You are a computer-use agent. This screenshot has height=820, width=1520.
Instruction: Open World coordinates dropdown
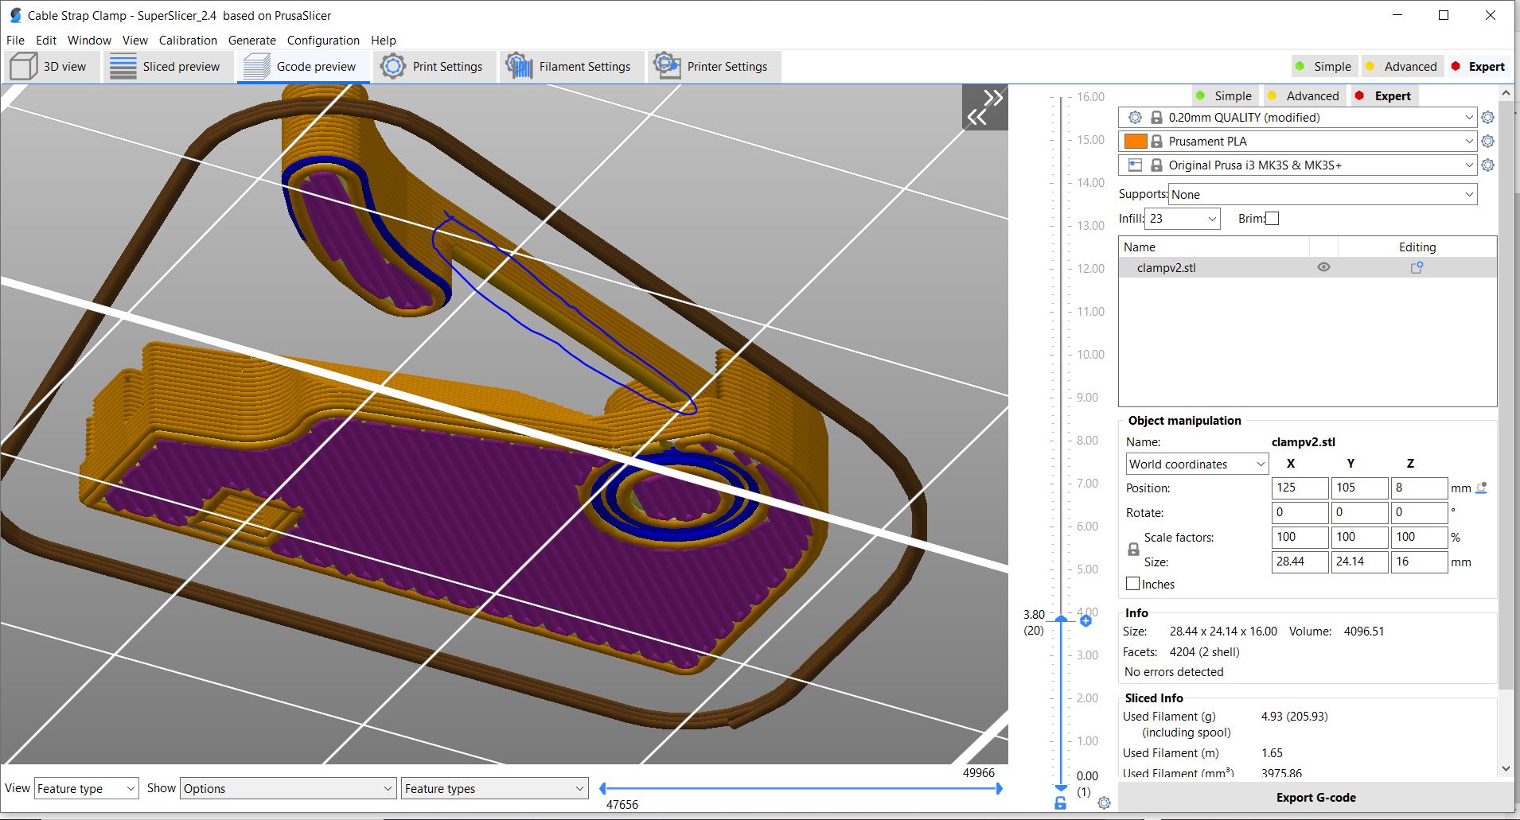[x=1197, y=464]
